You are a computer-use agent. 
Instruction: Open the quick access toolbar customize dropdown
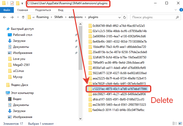[x=22, y=4]
